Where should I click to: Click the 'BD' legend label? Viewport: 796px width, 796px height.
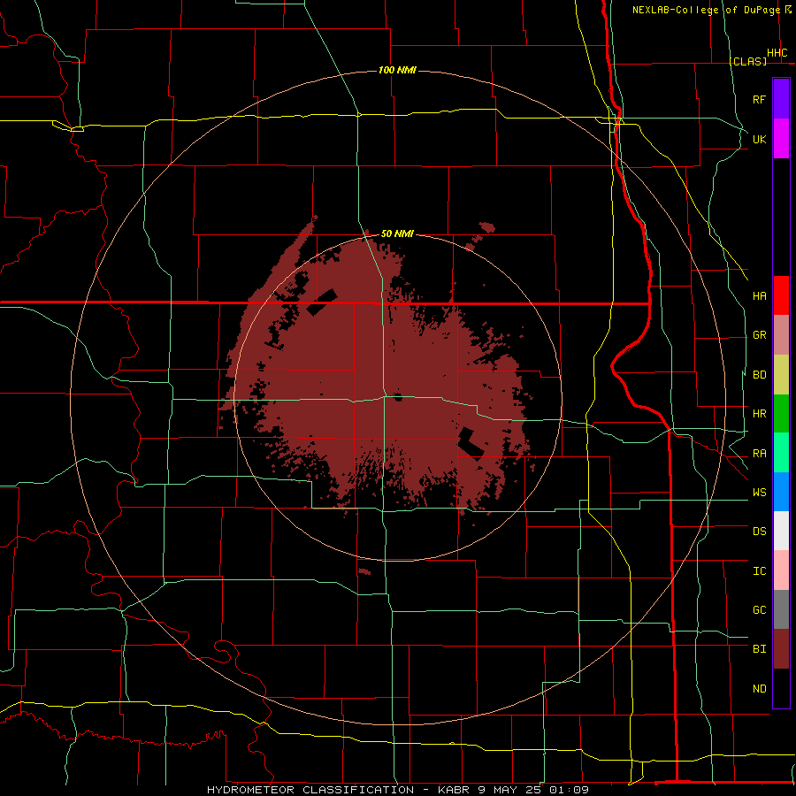[x=760, y=375]
